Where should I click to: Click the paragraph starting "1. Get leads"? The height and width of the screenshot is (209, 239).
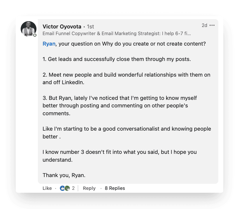(x=117, y=59)
